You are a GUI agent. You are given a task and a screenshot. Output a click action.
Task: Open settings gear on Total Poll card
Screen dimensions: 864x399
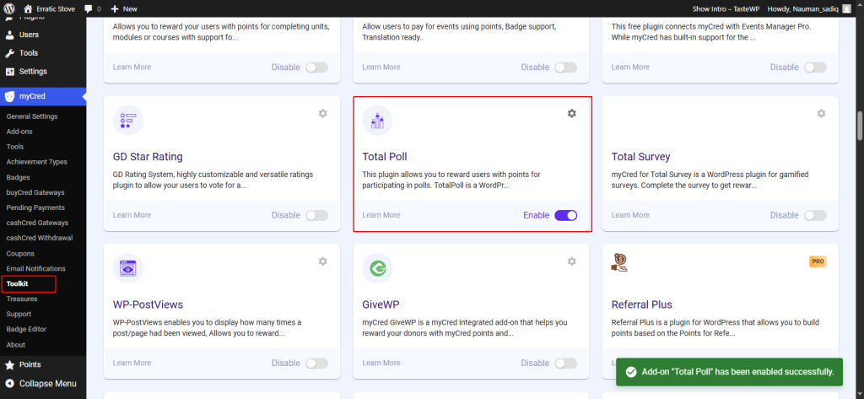[x=571, y=113]
